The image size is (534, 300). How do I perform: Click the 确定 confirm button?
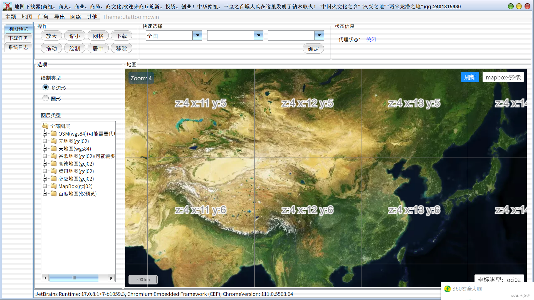pyautogui.click(x=313, y=49)
